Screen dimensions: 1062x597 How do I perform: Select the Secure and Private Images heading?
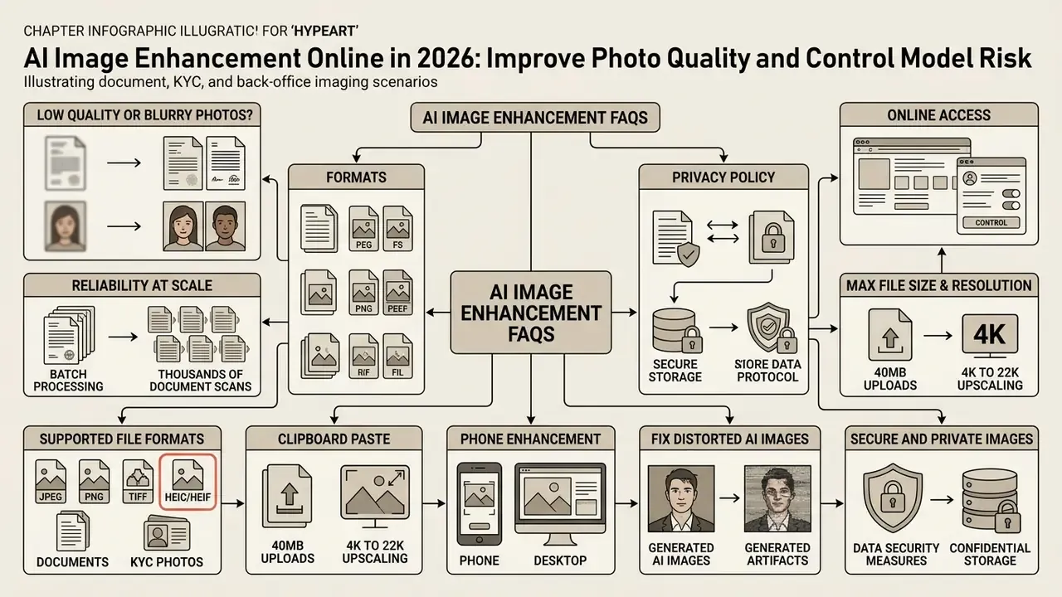coord(941,439)
